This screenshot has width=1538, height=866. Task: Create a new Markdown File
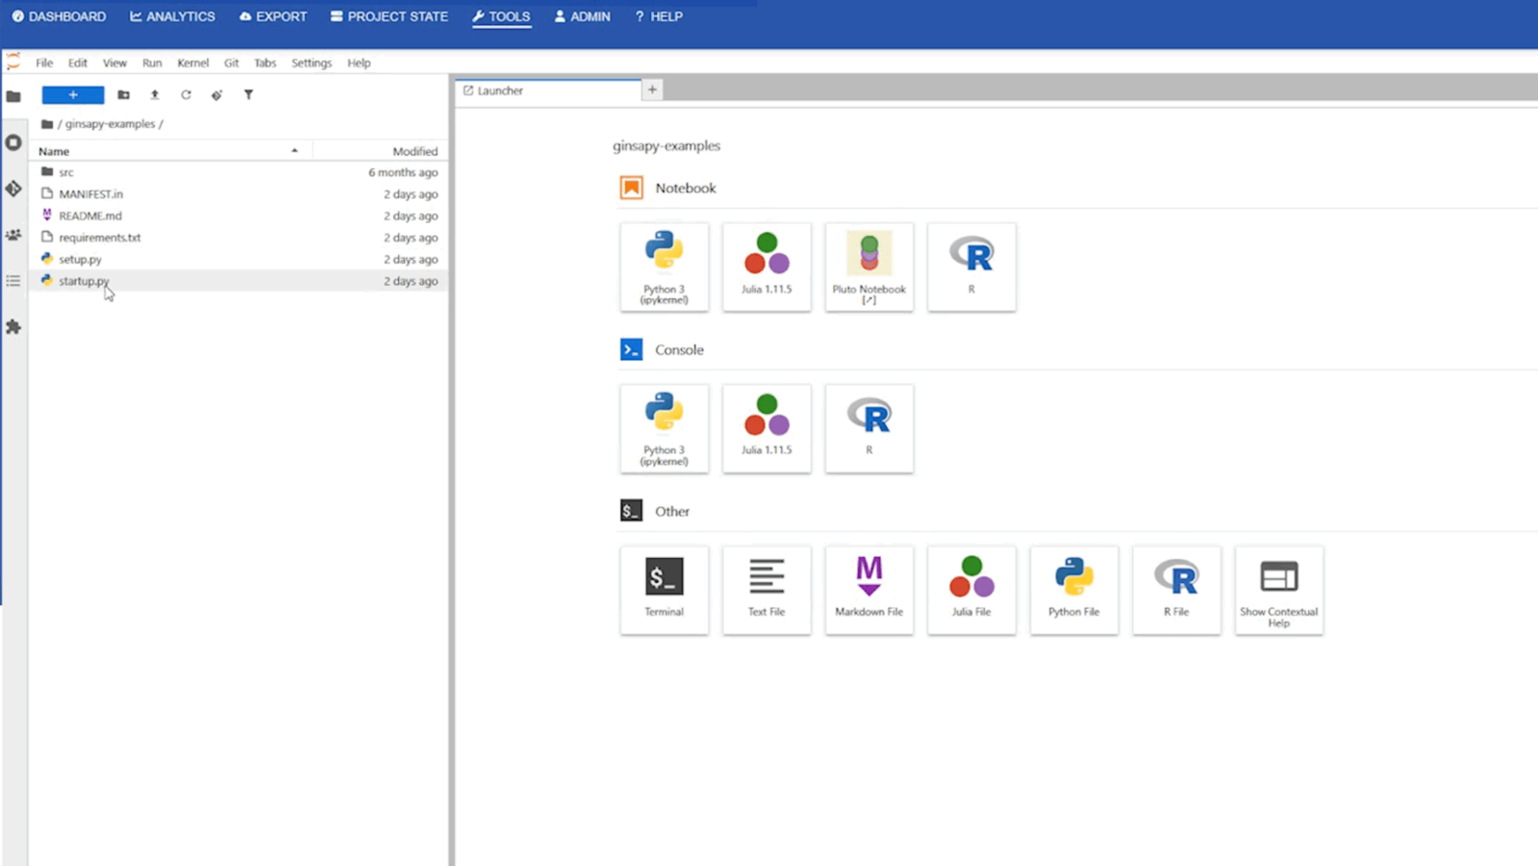(x=869, y=590)
